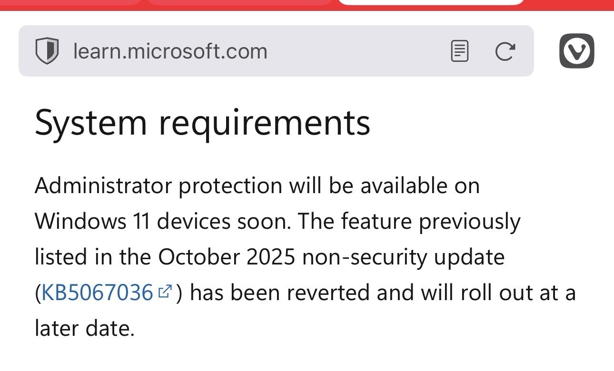The height and width of the screenshot is (371, 614).
Task: Click the words "later date"
Action: [84, 328]
